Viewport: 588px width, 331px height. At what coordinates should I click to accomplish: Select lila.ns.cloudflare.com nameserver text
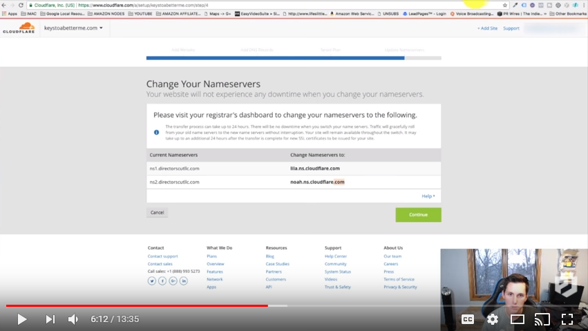315,169
